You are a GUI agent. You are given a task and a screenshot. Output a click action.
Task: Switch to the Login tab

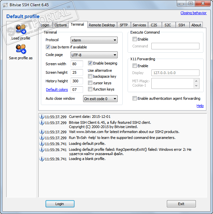[x=46, y=25]
